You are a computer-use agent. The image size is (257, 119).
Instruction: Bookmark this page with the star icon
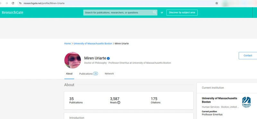click(217, 3)
